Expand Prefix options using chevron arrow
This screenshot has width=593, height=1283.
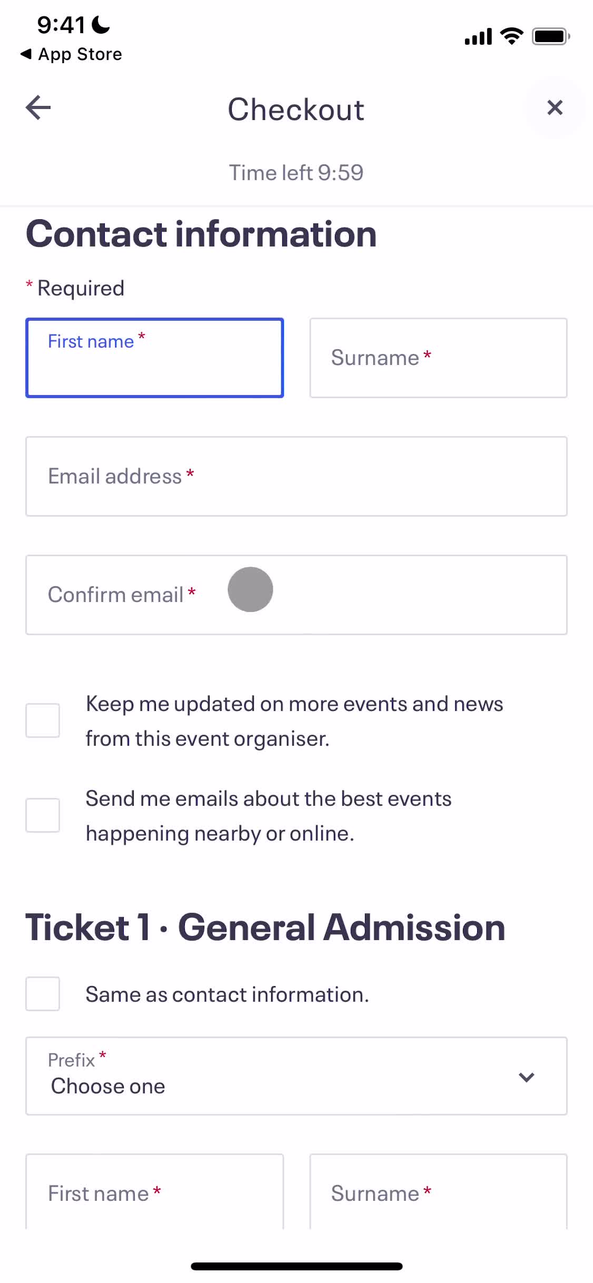tap(527, 1077)
